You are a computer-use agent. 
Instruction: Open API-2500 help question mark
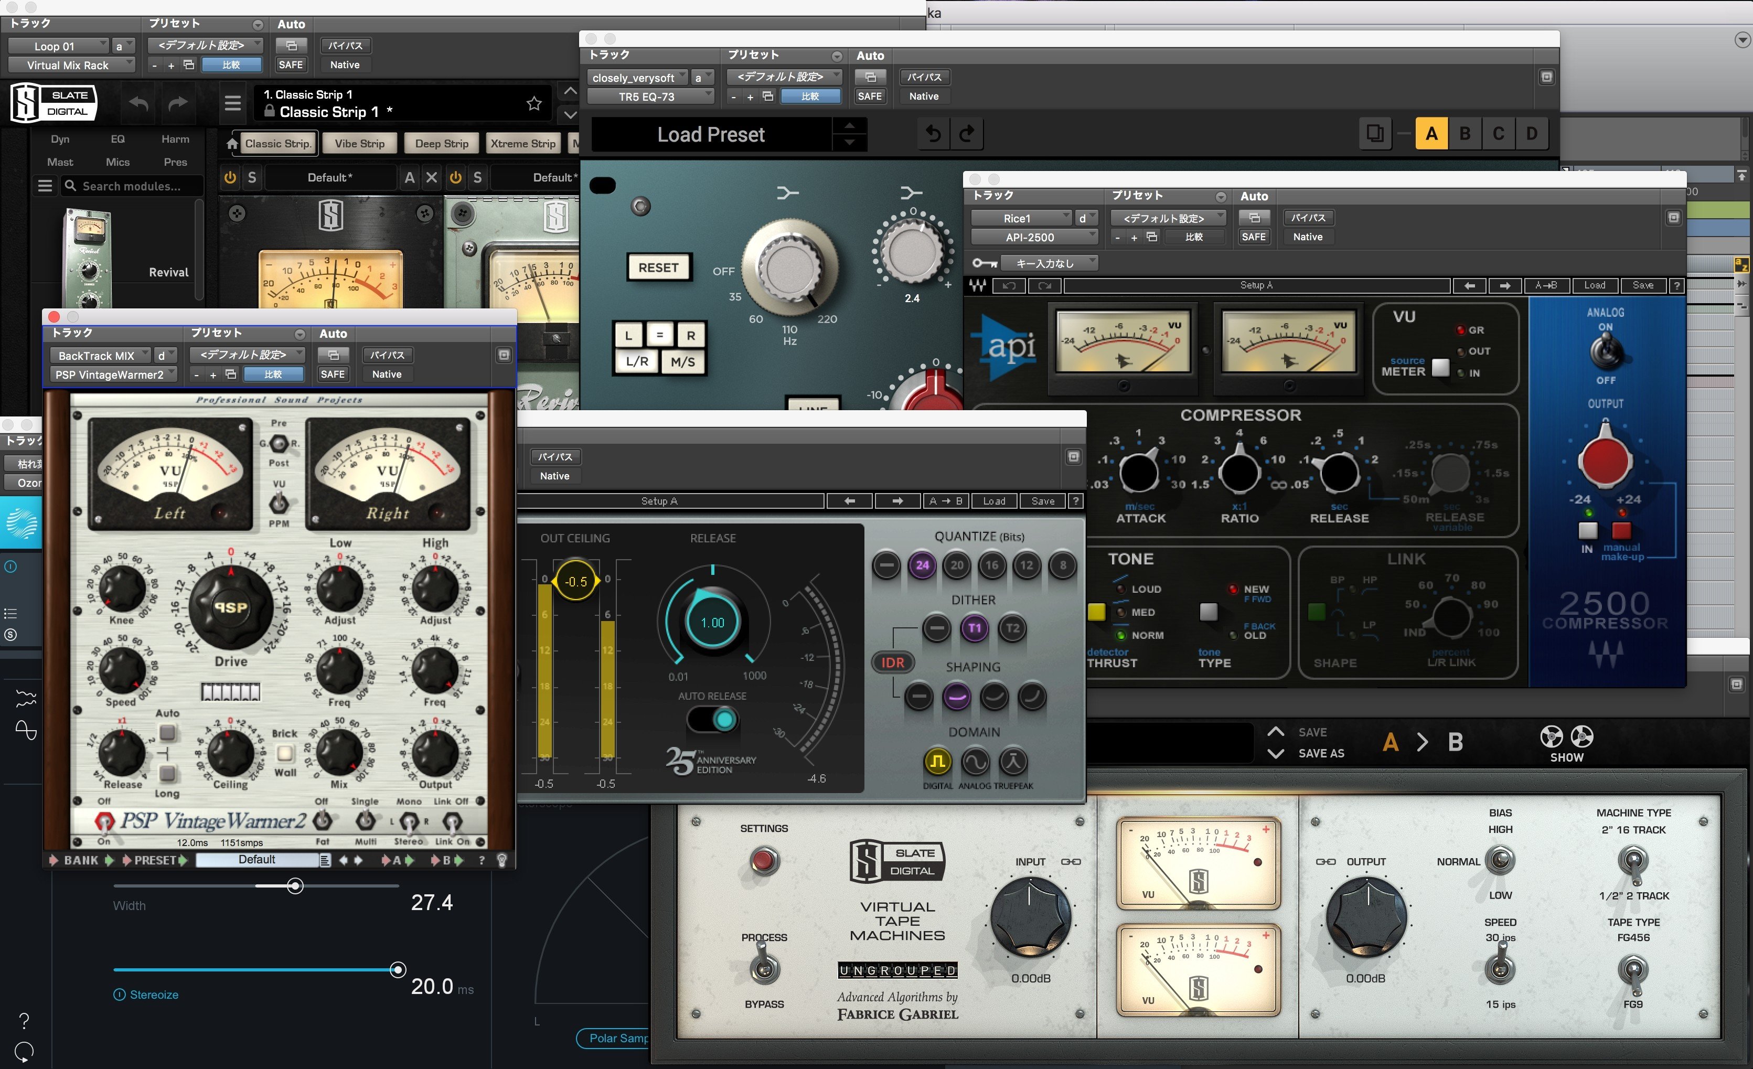1677,285
